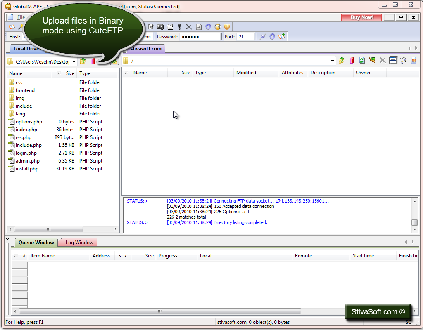The width and height of the screenshot is (423, 330).
Task: Toggle the log pane view button
Action: coord(393,60)
